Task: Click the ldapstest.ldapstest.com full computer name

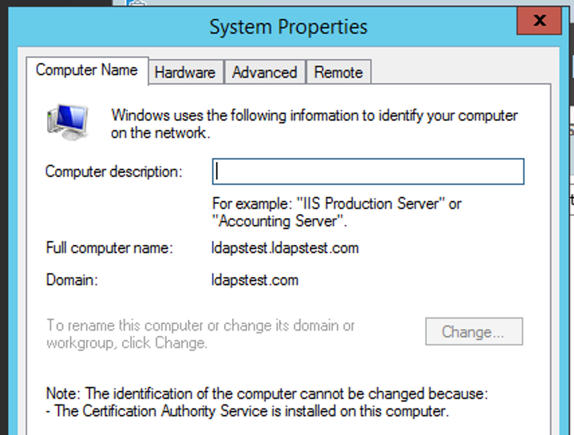Action: (x=285, y=248)
